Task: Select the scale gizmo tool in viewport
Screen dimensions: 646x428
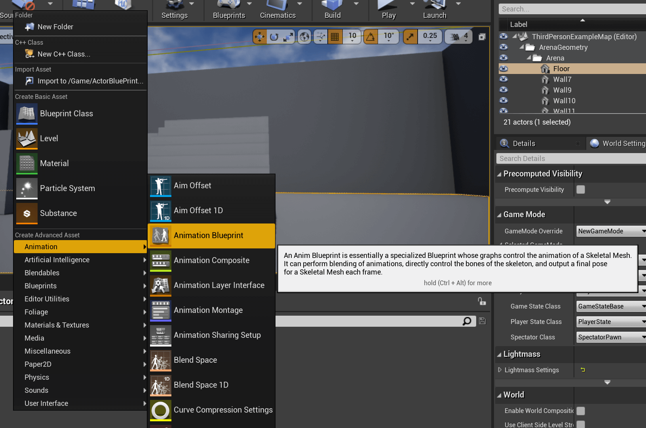Action: click(288, 37)
